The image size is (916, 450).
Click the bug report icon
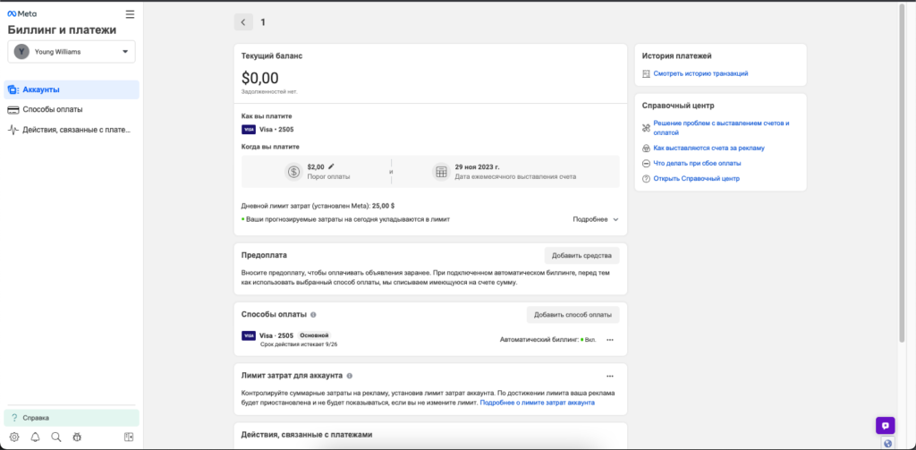[x=77, y=437]
